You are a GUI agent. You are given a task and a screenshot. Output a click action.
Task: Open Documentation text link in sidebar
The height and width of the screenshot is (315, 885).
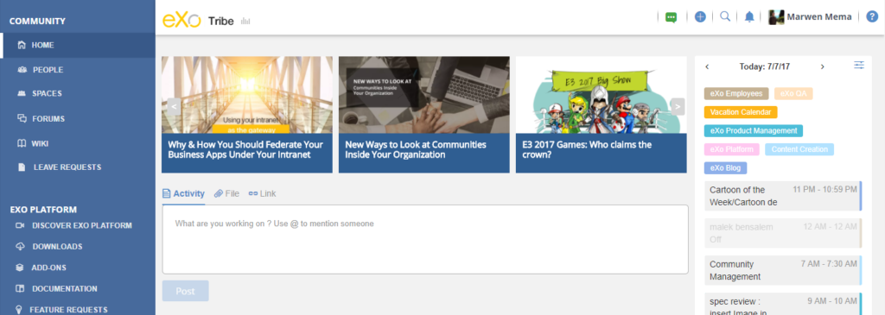tap(64, 288)
